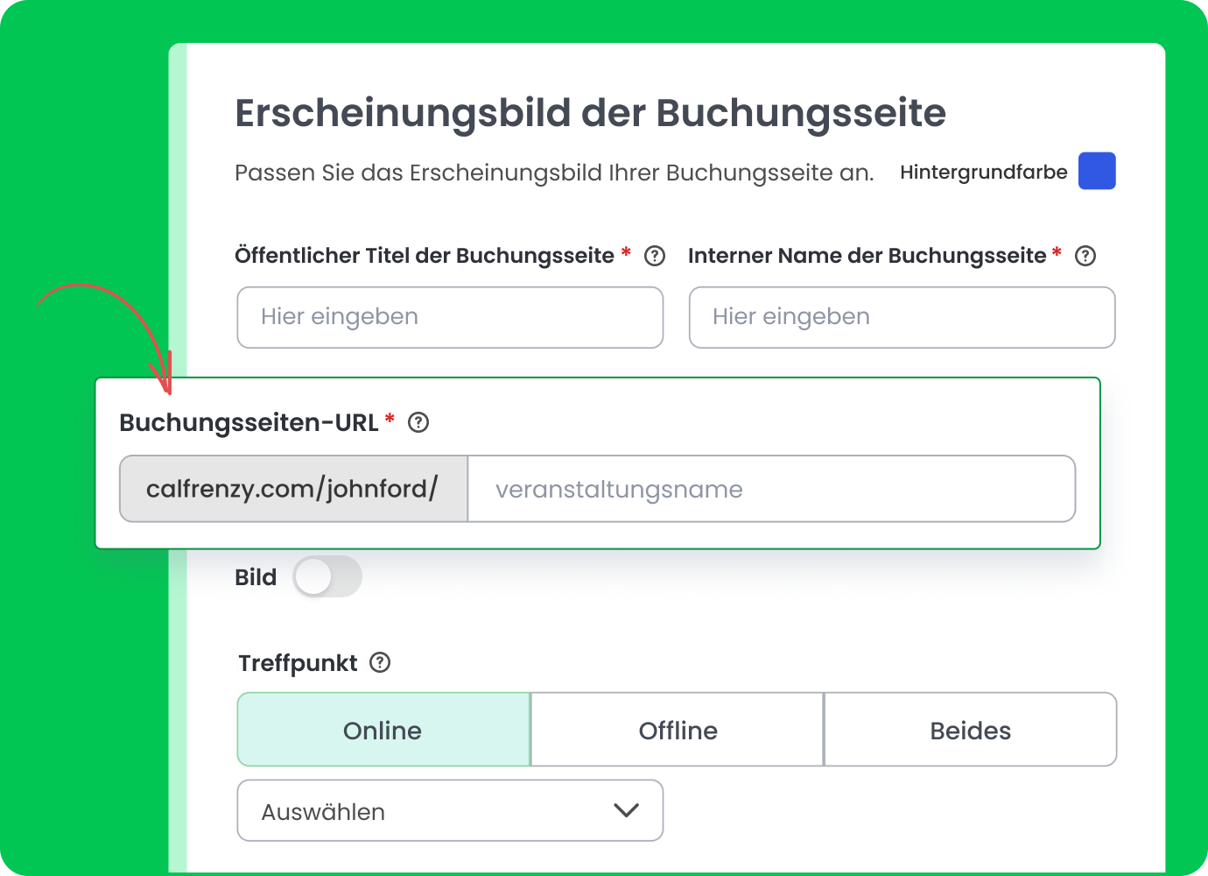Click help icon beside Öffentlicher Titel der Buchungsseite
1208x876 pixels.
(x=654, y=256)
